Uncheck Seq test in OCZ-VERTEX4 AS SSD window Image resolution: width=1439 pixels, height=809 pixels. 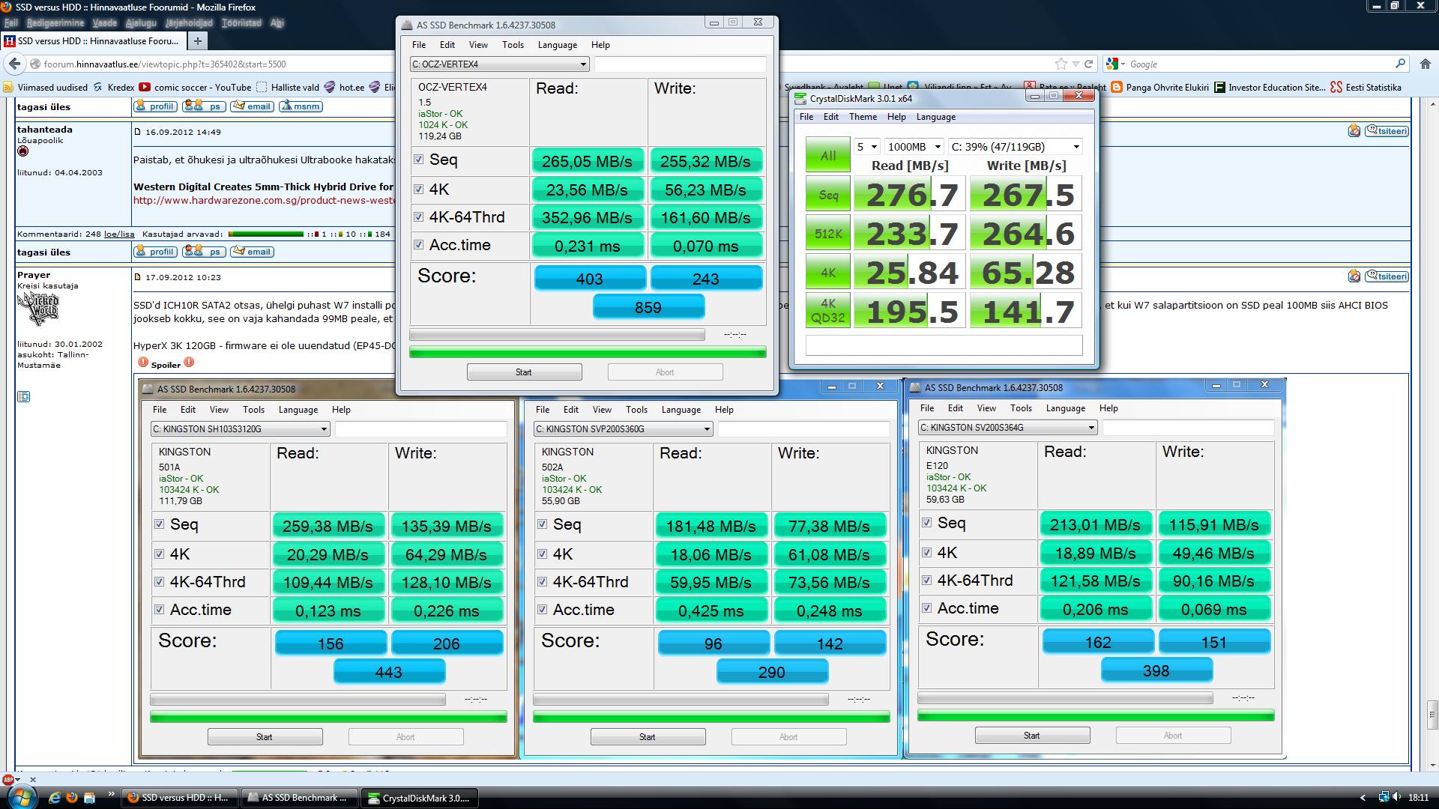tap(418, 160)
